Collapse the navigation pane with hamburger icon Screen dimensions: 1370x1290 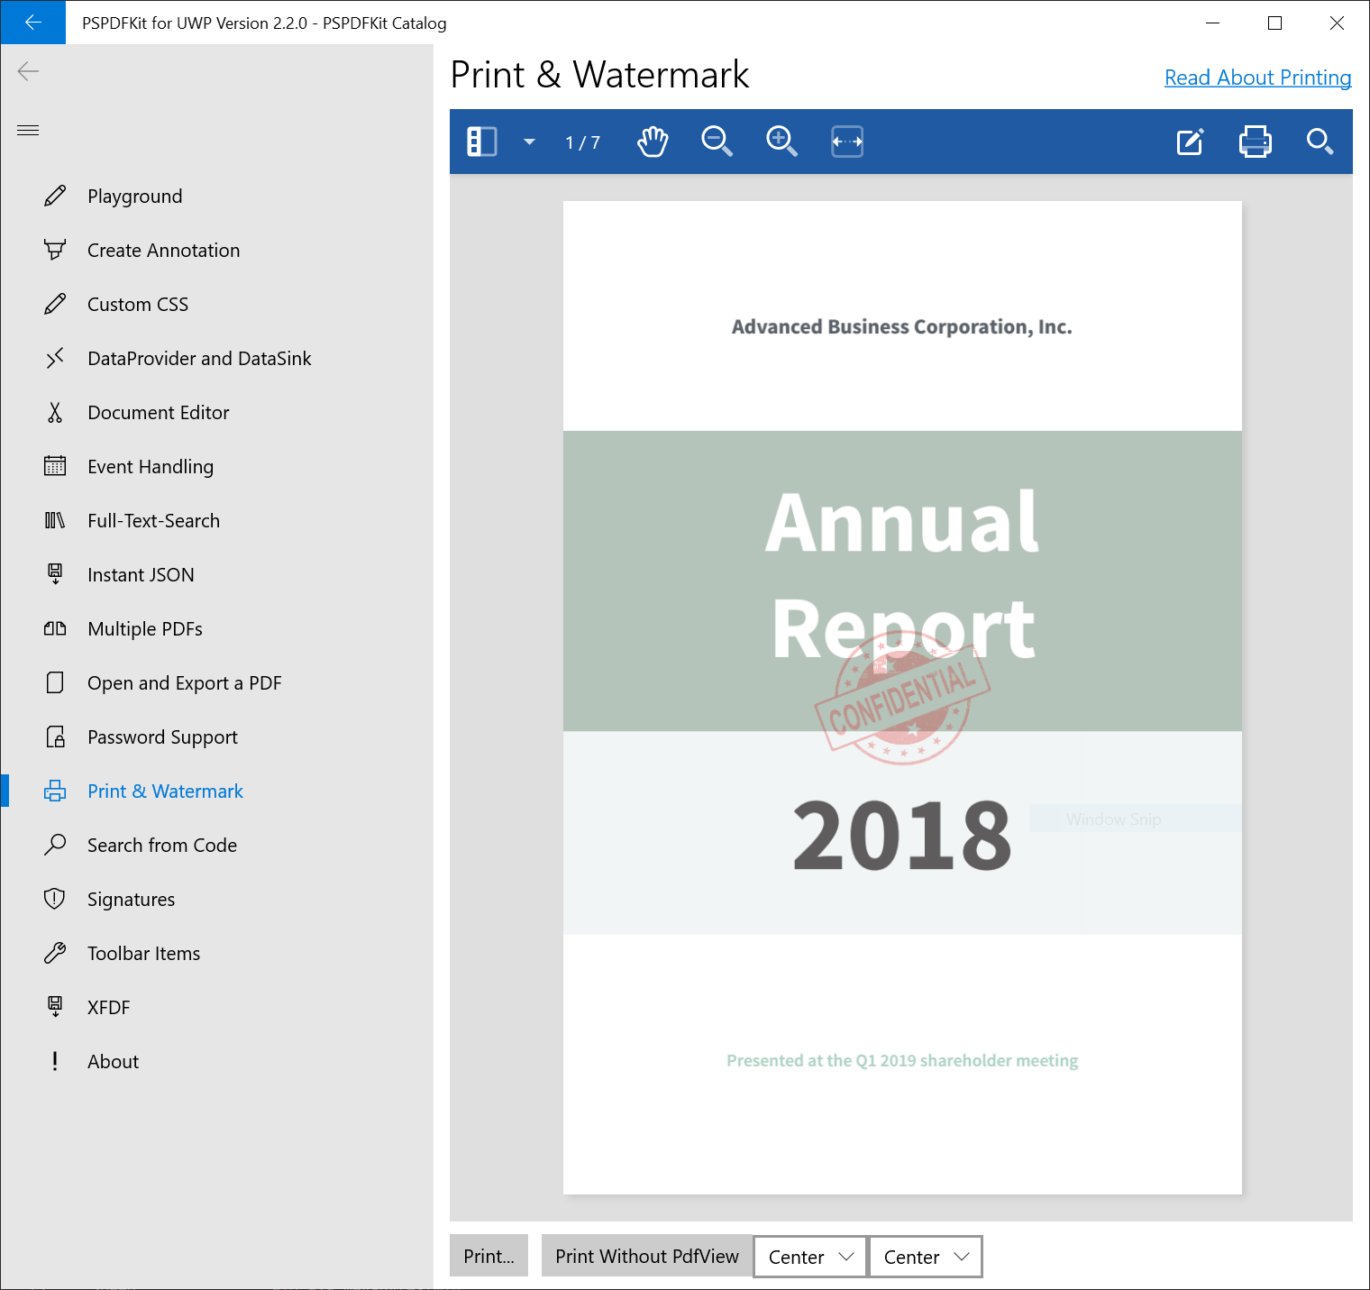(28, 130)
